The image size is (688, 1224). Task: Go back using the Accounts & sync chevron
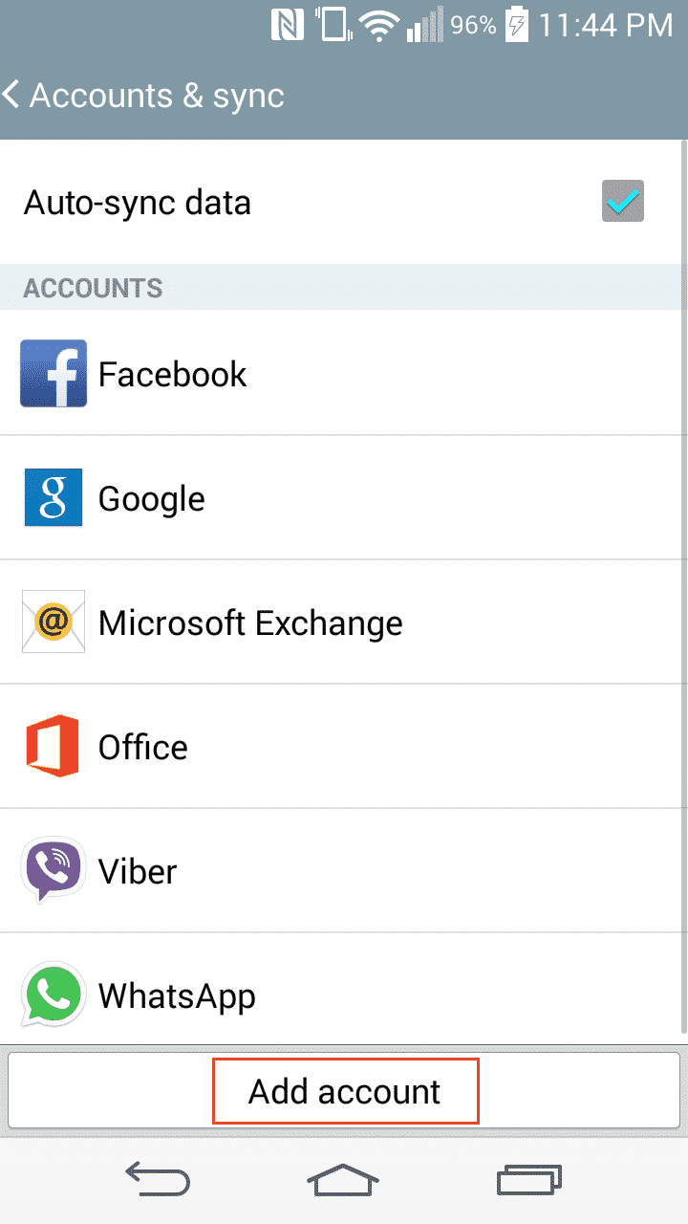tap(12, 96)
